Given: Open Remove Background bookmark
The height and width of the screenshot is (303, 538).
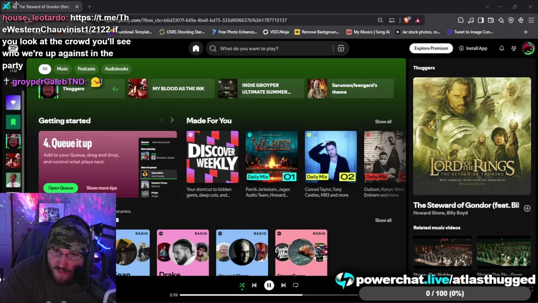Looking at the screenshot, I should click(317, 32).
